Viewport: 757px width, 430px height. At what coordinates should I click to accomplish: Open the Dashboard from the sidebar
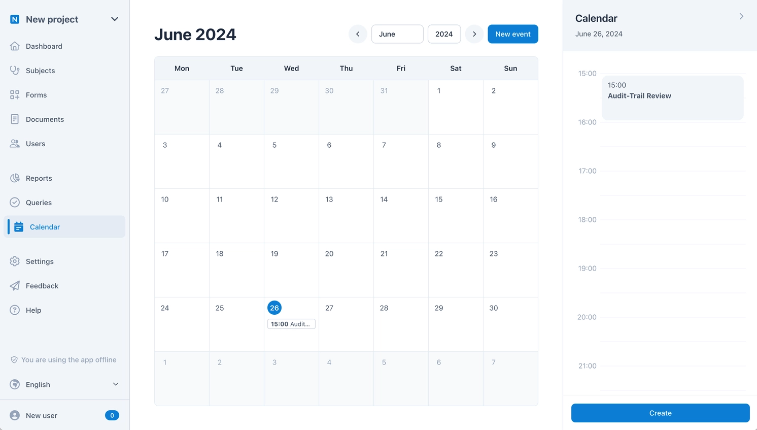click(15, 46)
